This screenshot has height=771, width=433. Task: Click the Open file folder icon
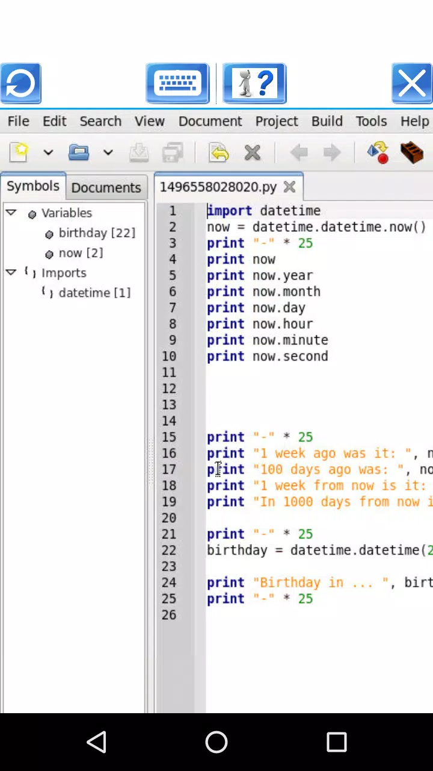pos(79,152)
